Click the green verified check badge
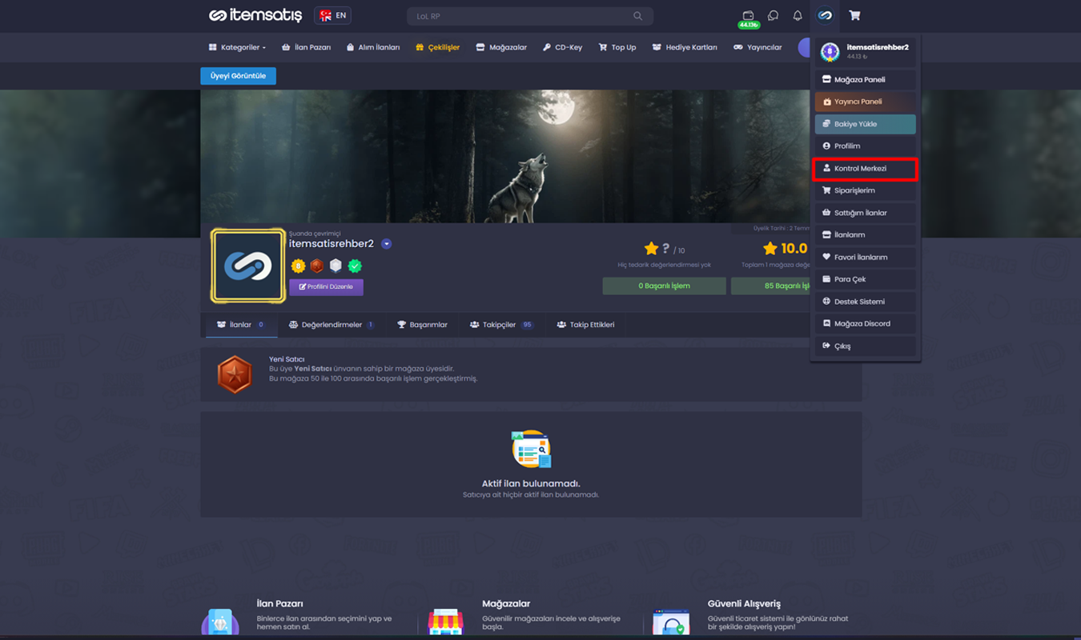This screenshot has height=640, width=1081. click(x=355, y=266)
